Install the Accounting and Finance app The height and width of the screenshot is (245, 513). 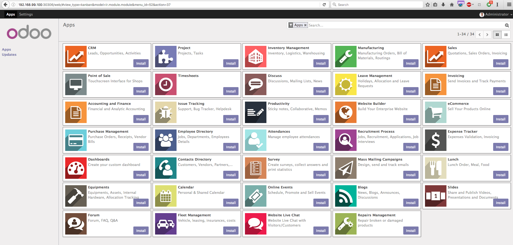[141, 119]
